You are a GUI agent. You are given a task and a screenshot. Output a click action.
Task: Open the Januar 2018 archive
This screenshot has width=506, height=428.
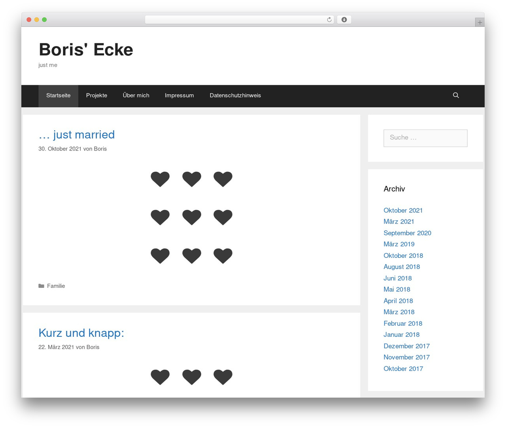pyautogui.click(x=402, y=334)
